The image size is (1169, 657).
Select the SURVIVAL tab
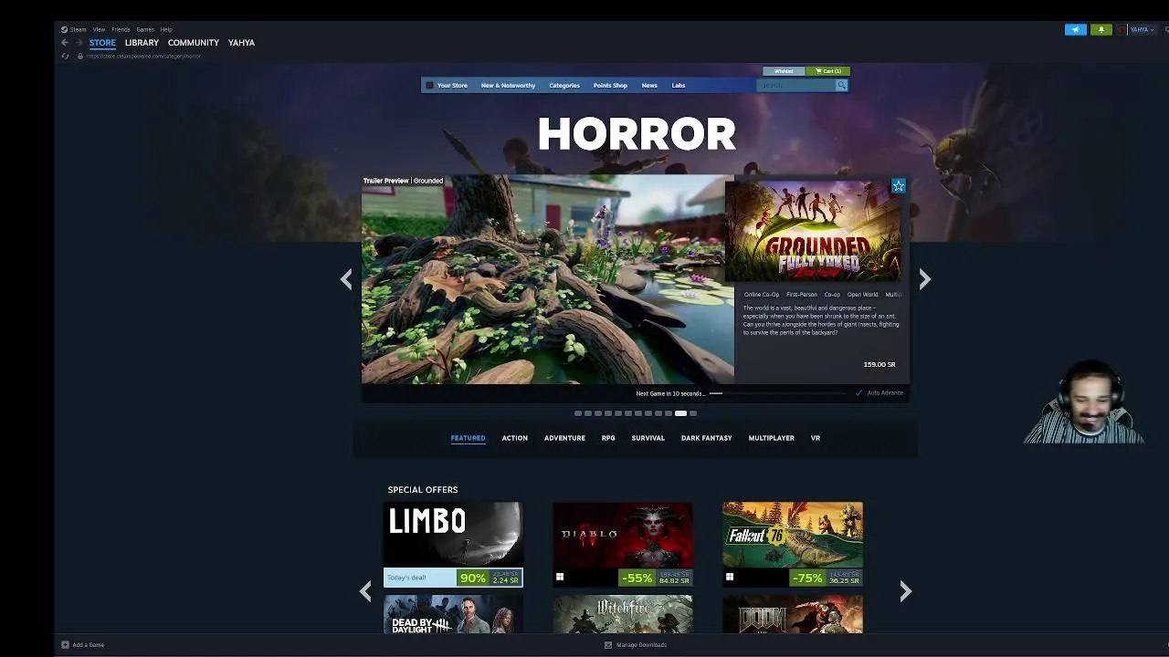tap(648, 438)
